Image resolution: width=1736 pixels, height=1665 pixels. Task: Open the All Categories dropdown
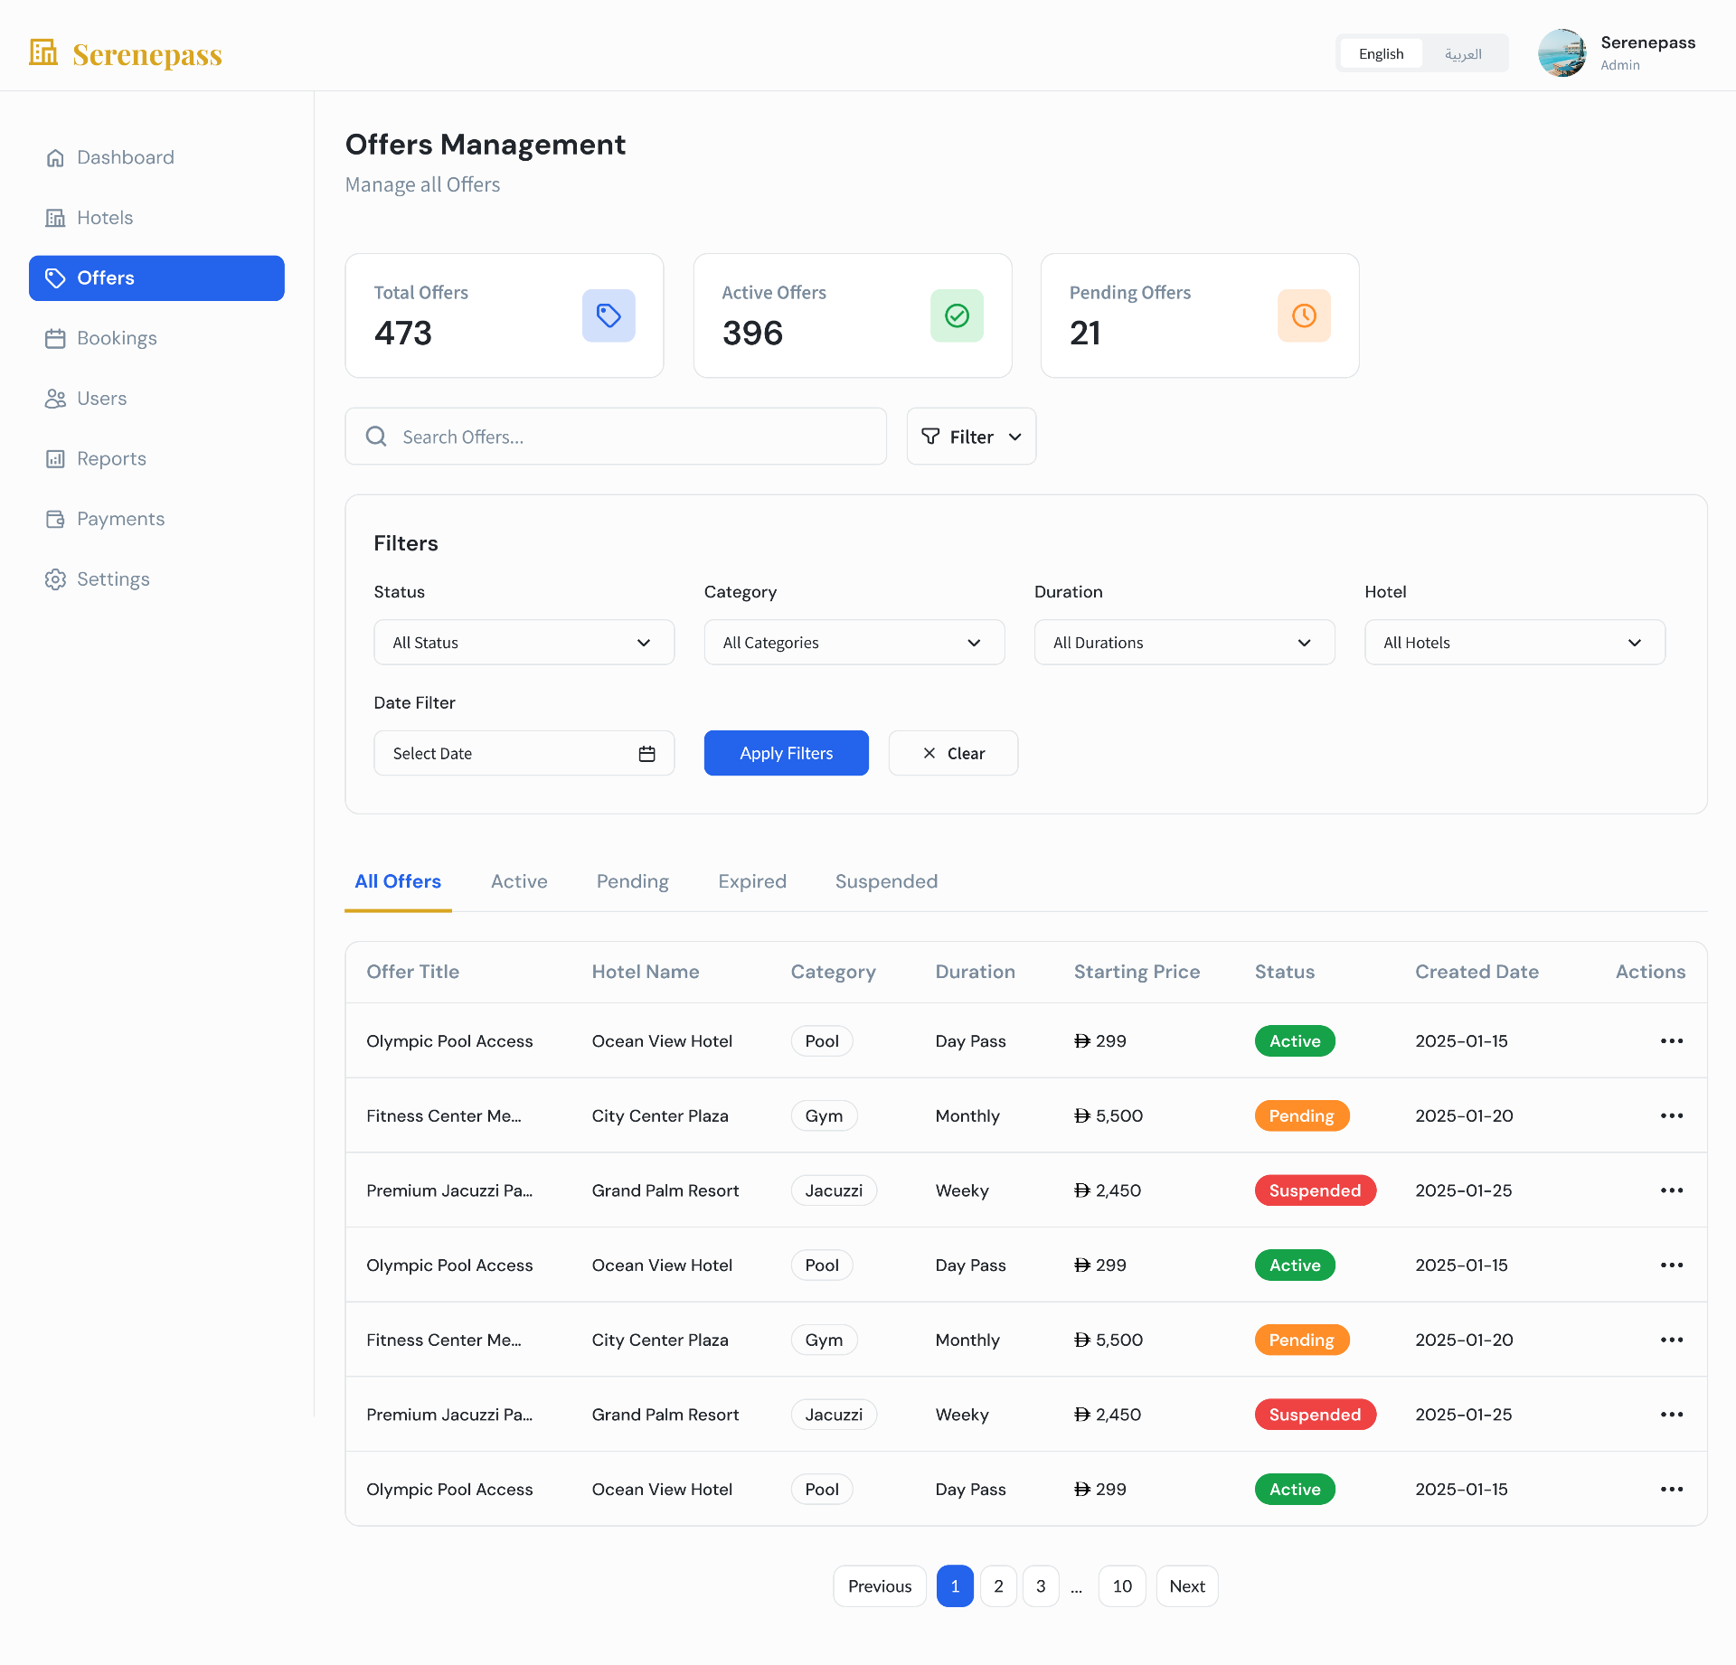click(854, 643)
